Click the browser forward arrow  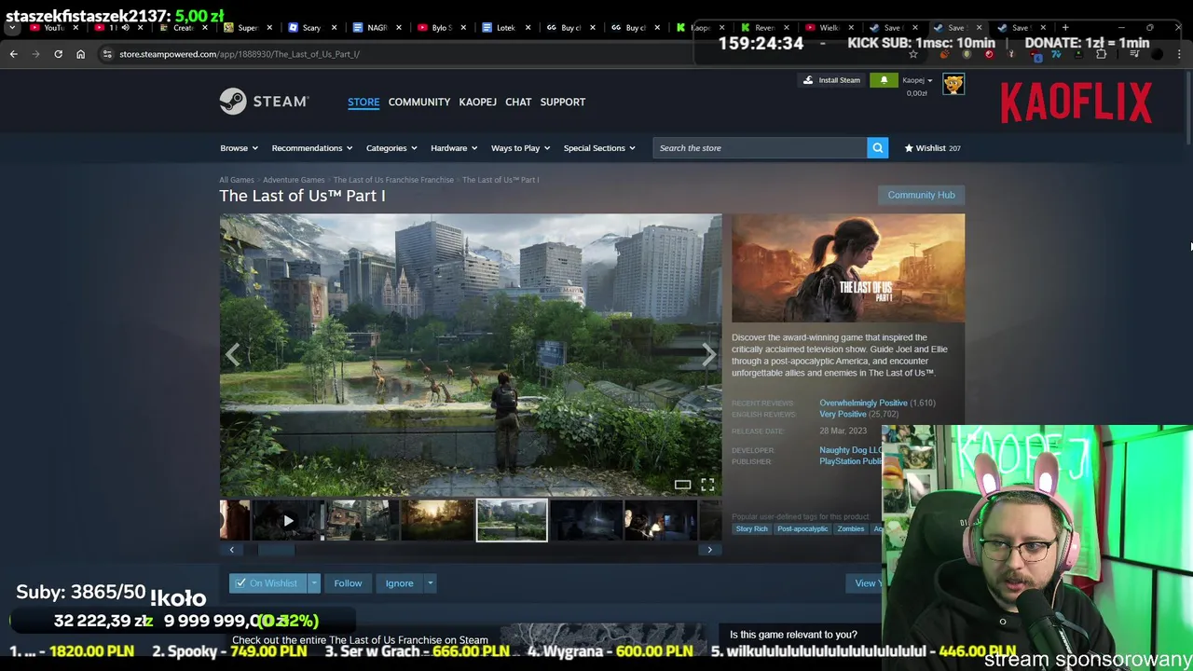[35, 54]
